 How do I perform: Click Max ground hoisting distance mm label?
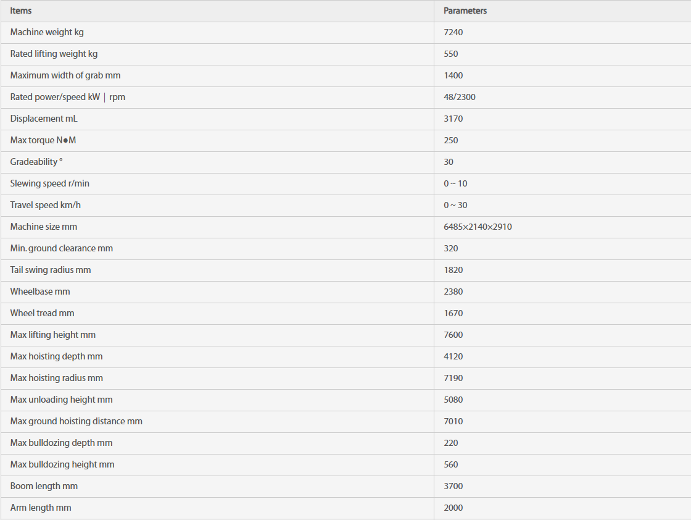click(x=77, y=421)
